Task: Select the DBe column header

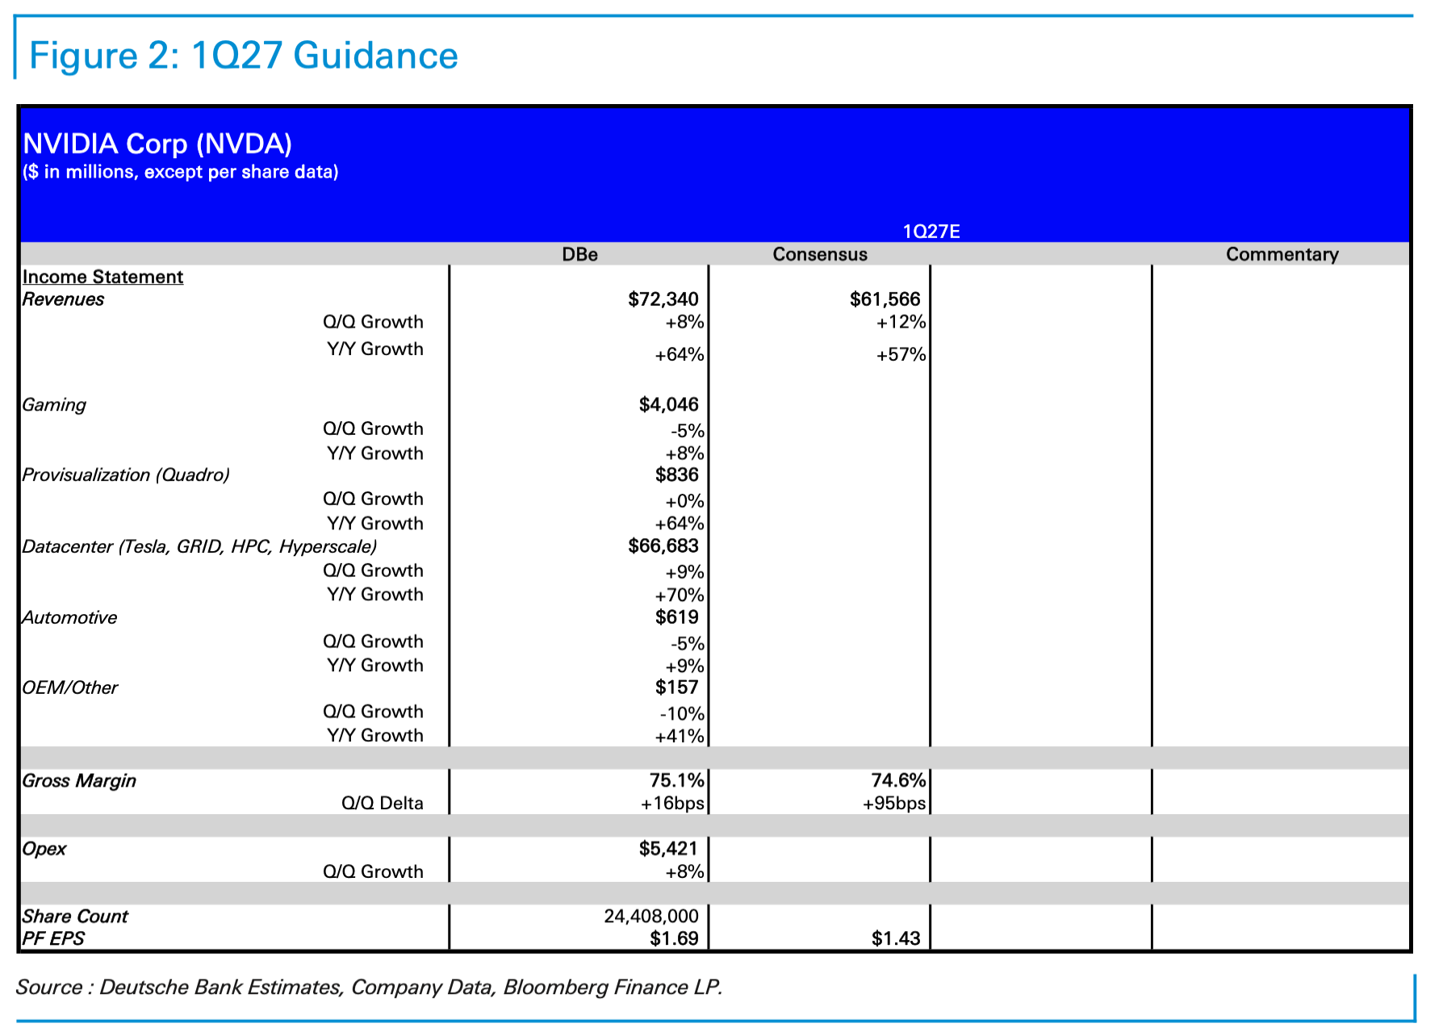Action: click(579, 254)
